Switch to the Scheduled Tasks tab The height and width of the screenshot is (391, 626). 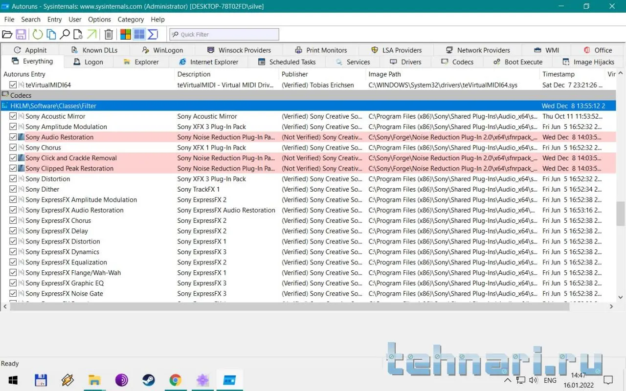(x=287, y=62)
